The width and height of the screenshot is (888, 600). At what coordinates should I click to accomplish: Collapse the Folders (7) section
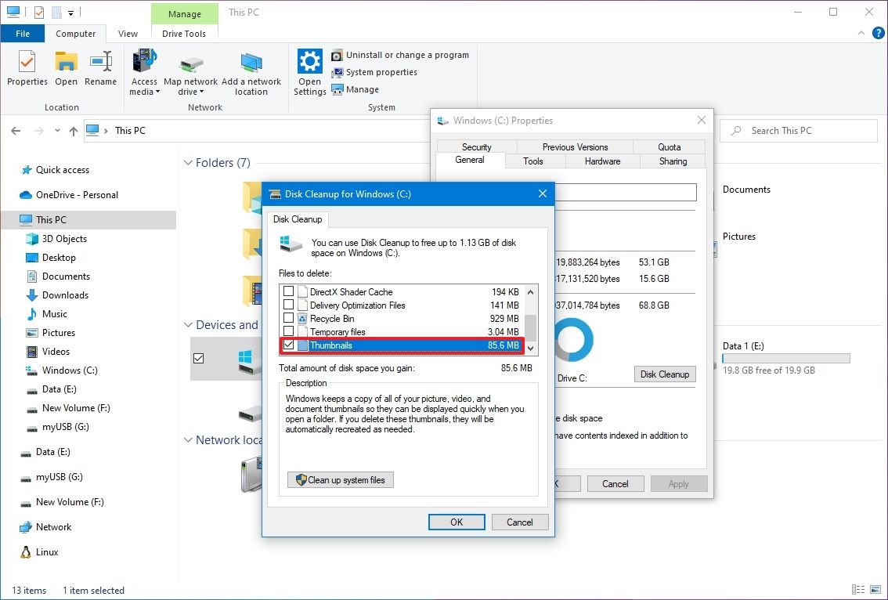187,163
